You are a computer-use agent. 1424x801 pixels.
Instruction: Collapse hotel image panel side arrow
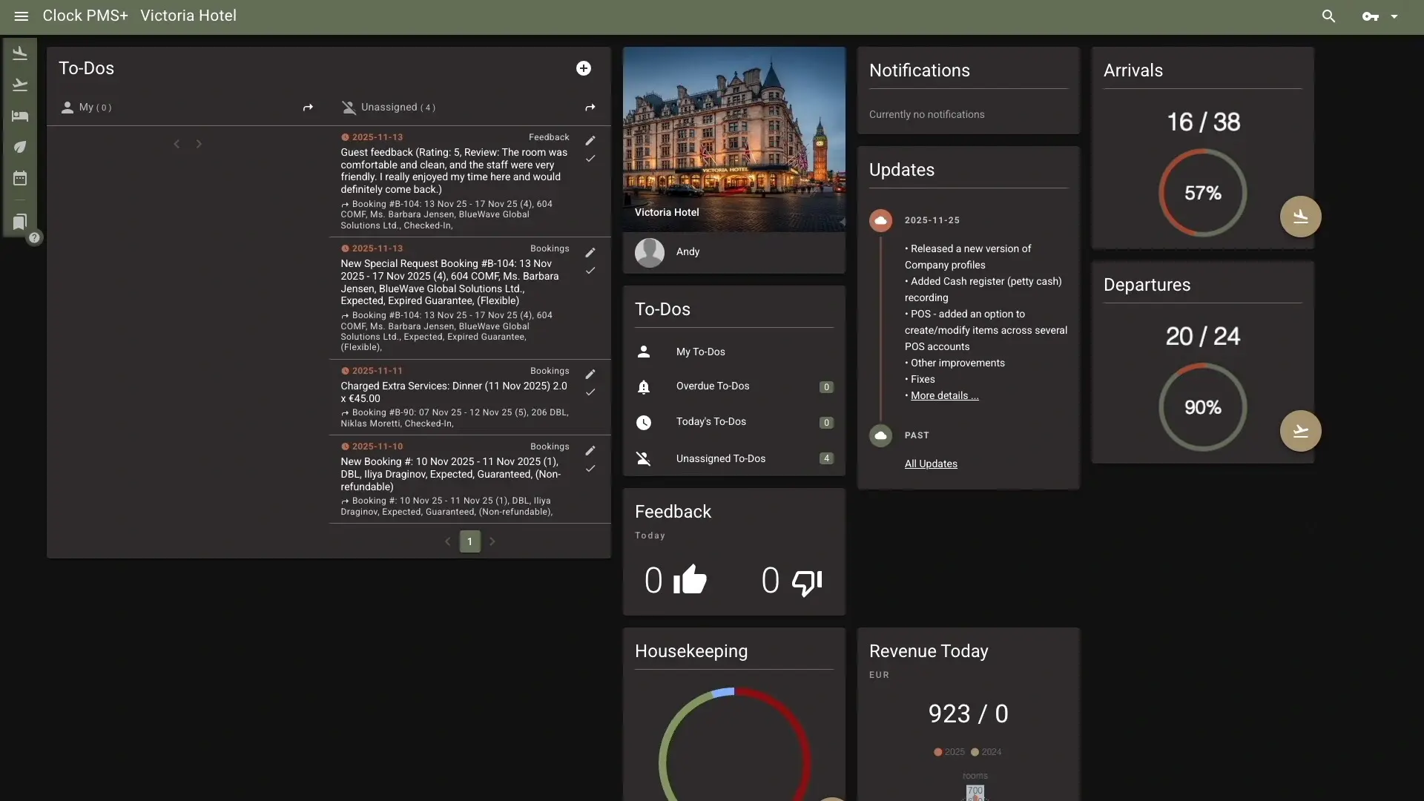pyautogui.click(x=842, y=222)
